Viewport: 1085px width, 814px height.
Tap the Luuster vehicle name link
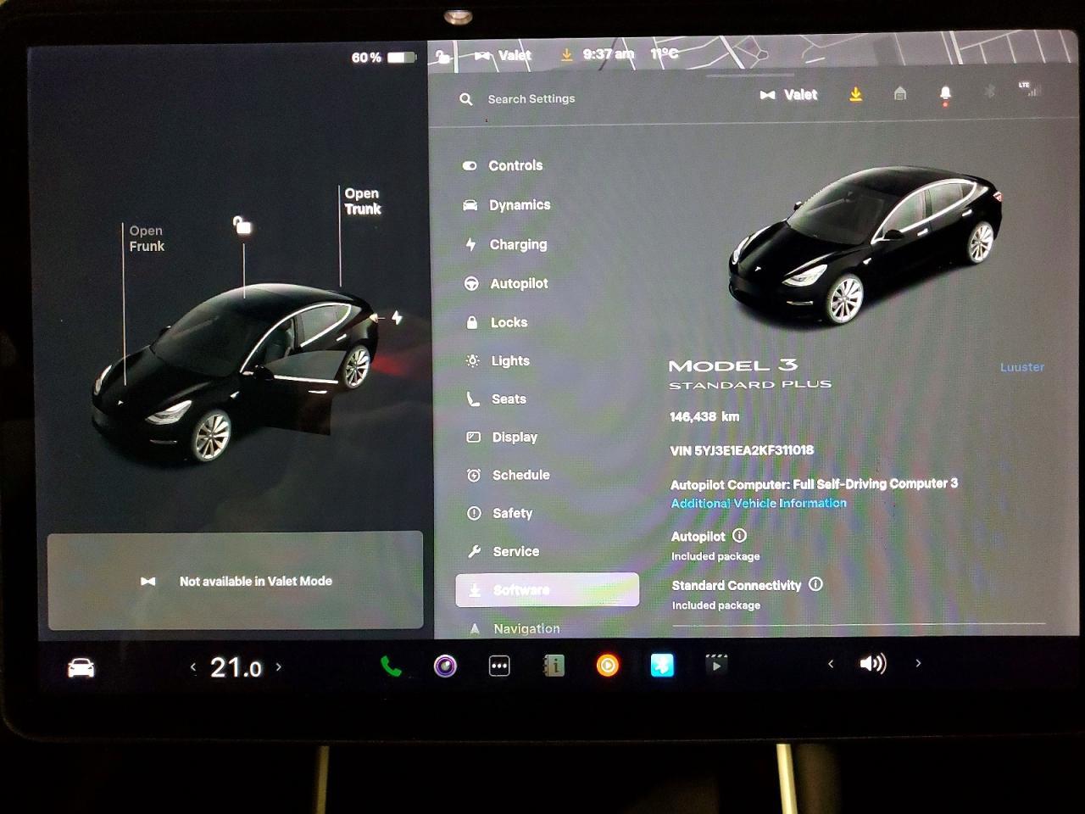[1022, 367]
